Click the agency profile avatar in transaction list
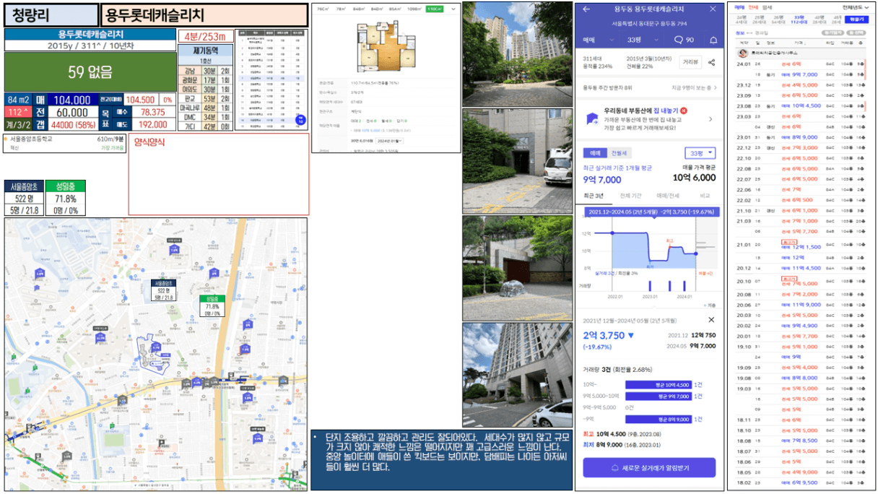This screenshot has height=494, width=878. [x=742, y=53]
